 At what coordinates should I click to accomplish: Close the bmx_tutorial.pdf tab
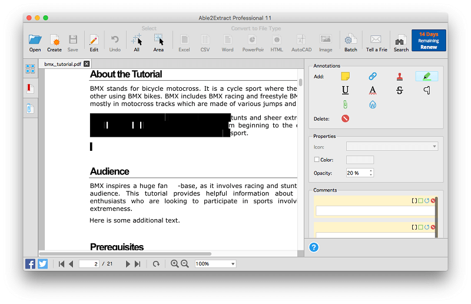pos(87,64)
